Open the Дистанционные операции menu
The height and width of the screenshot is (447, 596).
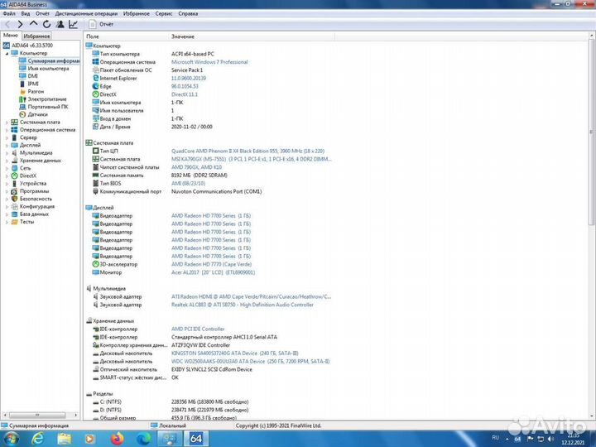tap(86, 14)
